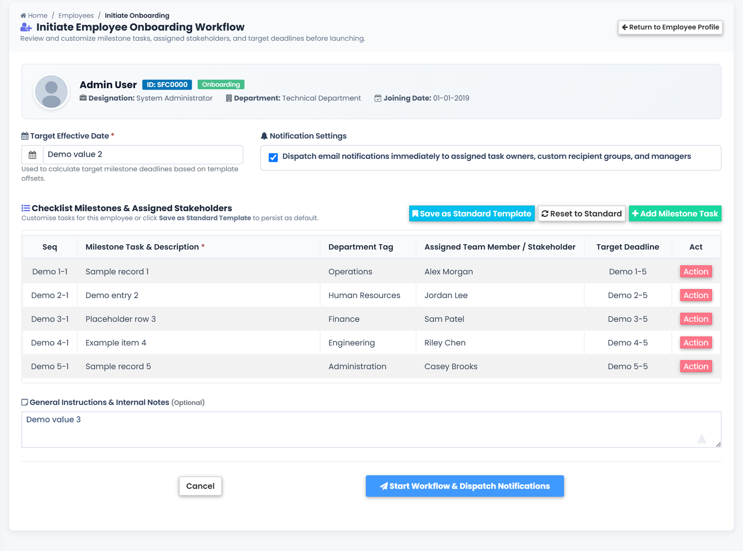Click Action button for Demo entry 2
743x551 pixels.
click(696, 295)
